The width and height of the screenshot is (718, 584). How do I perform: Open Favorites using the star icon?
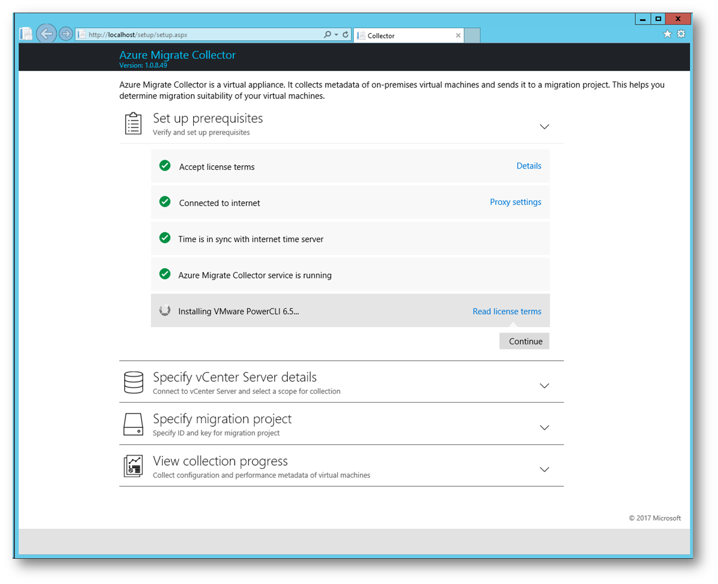667,34
